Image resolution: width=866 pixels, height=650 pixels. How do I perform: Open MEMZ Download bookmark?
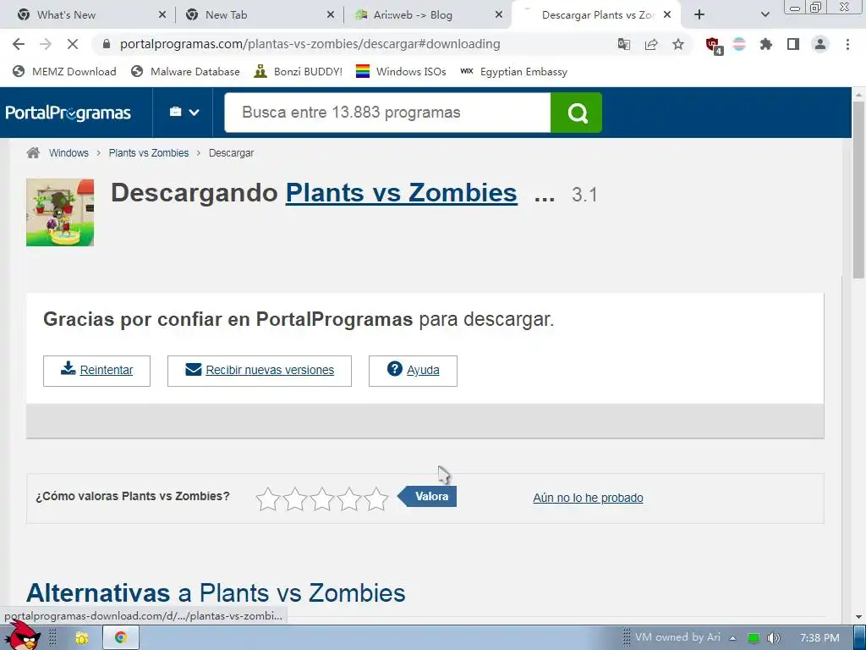point(64,71)
